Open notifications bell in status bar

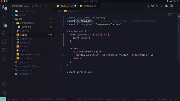(x=176, y=99)
